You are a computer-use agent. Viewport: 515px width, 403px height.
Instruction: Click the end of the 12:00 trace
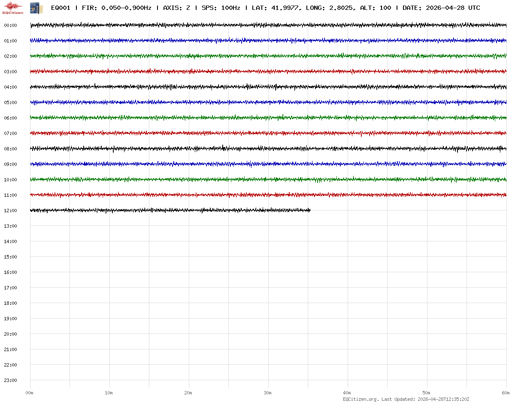click(x=309, y=210)
